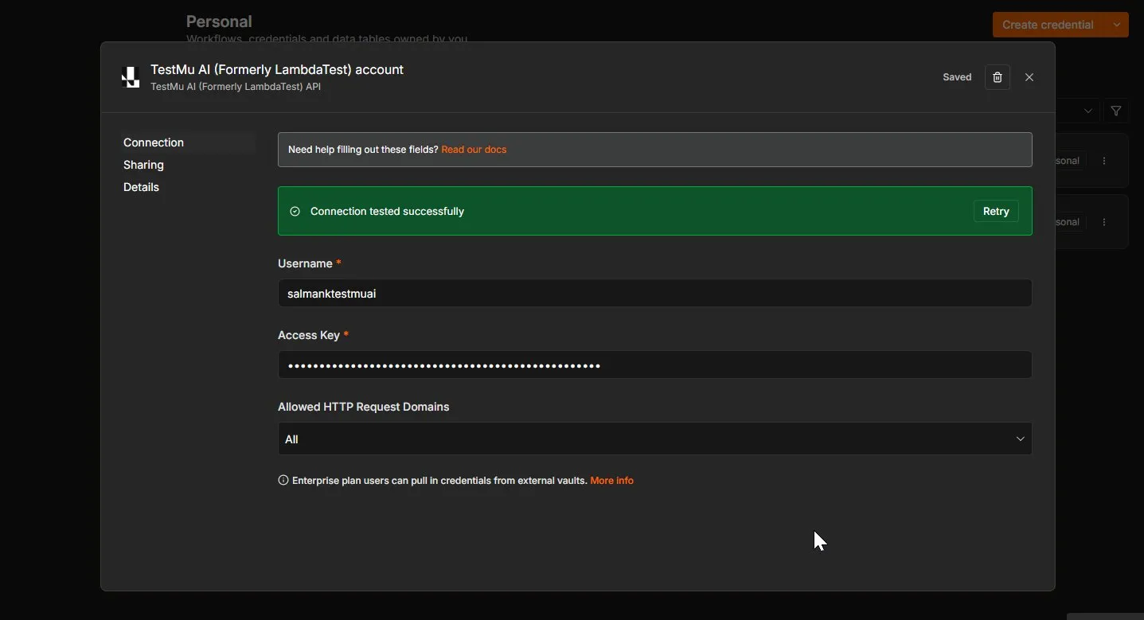The width and height of the screenshot is (1144, 620).
Task: Expand the Create credential dropdown arrow
Action: pyautogui.click(x=1117, y=25)
